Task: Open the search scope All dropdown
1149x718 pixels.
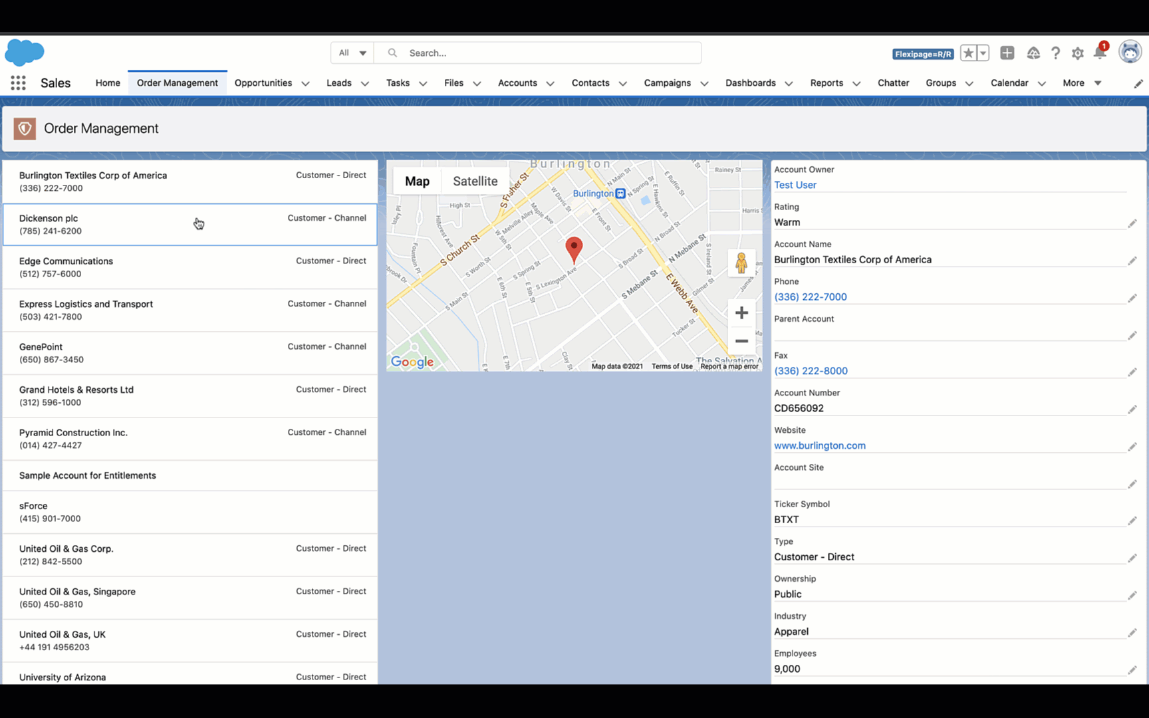Action: tap(352, 53)
